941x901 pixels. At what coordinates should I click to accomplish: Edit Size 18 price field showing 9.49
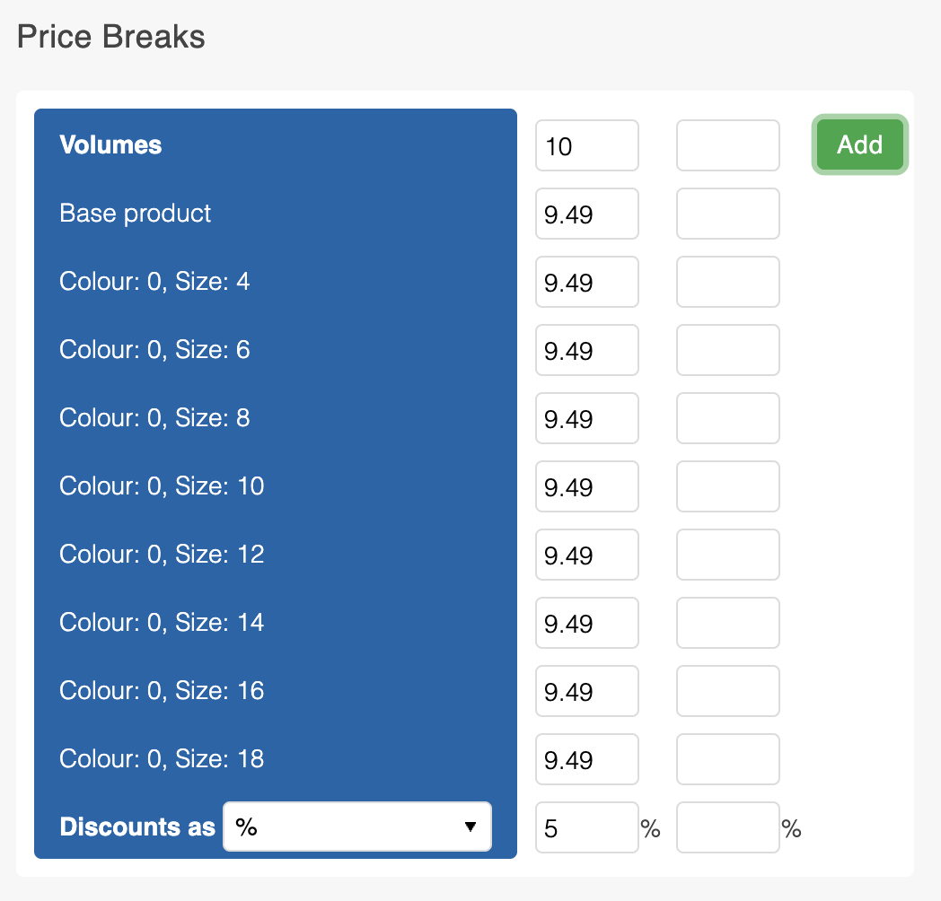[586, 759]
